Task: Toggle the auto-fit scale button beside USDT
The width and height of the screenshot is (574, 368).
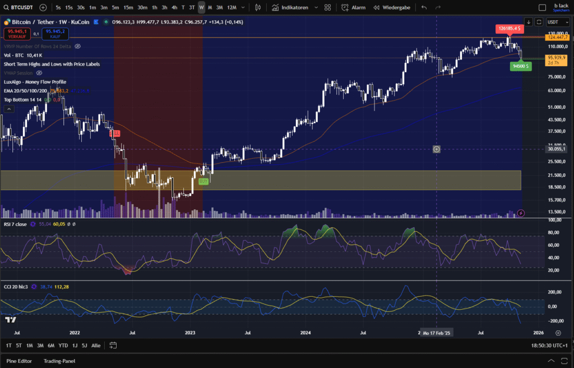Action: pyautogui.click(x=539, y=22)
